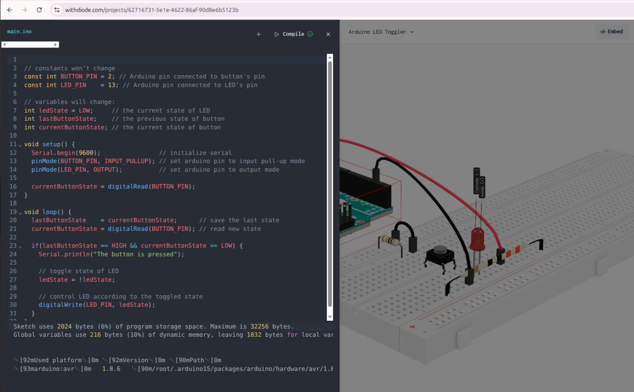Add a new file with plus icon
This screenshot has width=634, height=392.
tap(259, 34)
